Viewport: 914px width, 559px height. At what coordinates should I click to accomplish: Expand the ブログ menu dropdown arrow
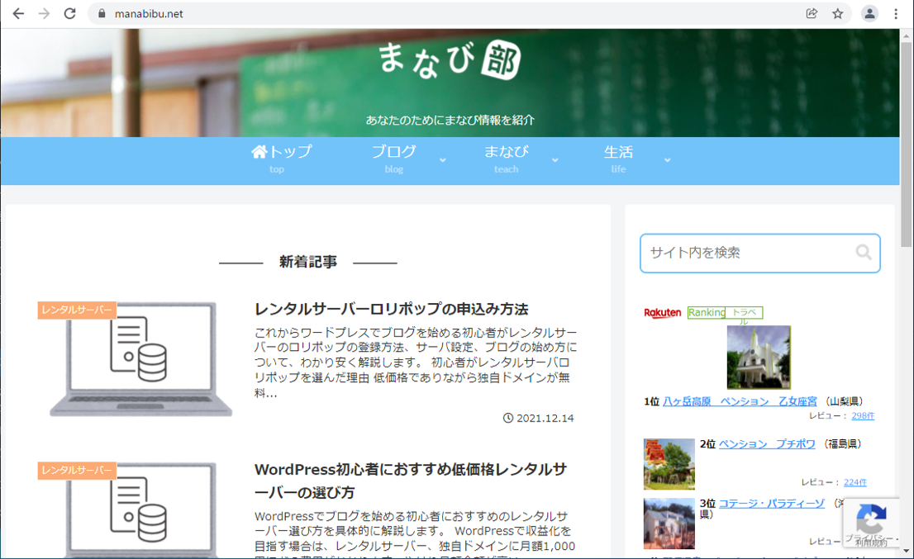pyautogui.click(x=443, y=160)
